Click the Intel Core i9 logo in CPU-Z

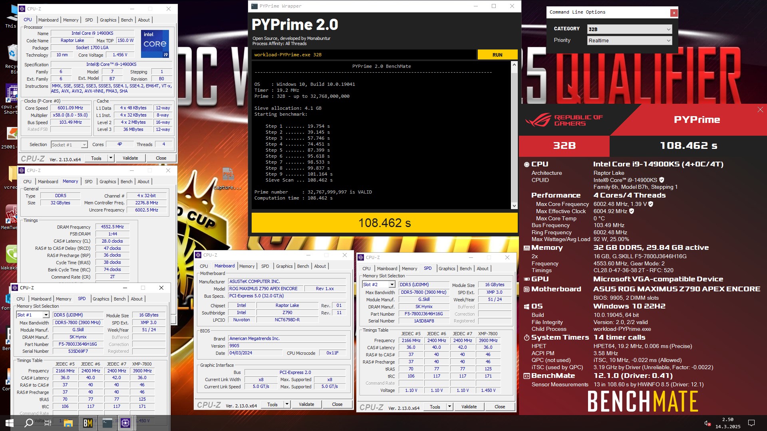(x=155, y=43)
